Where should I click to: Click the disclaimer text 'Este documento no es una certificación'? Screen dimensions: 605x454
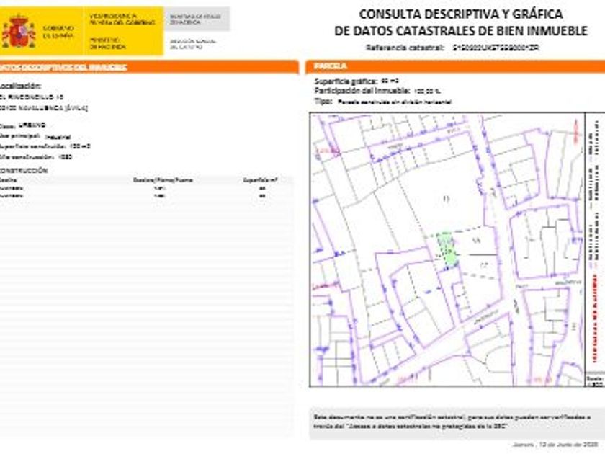[452, 422]
